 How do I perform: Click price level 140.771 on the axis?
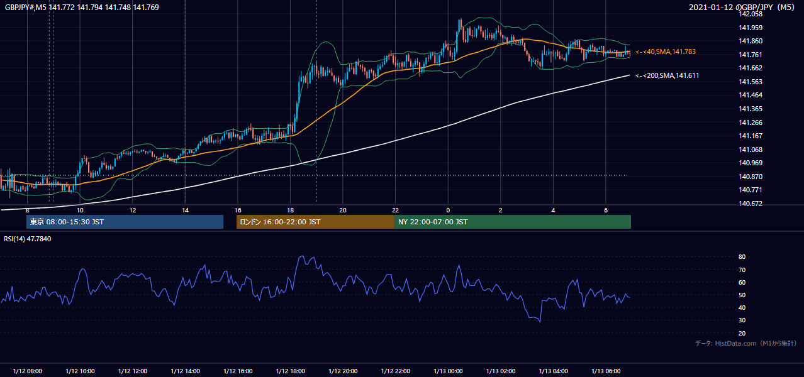pyautogui.click(x=751, y=190)
